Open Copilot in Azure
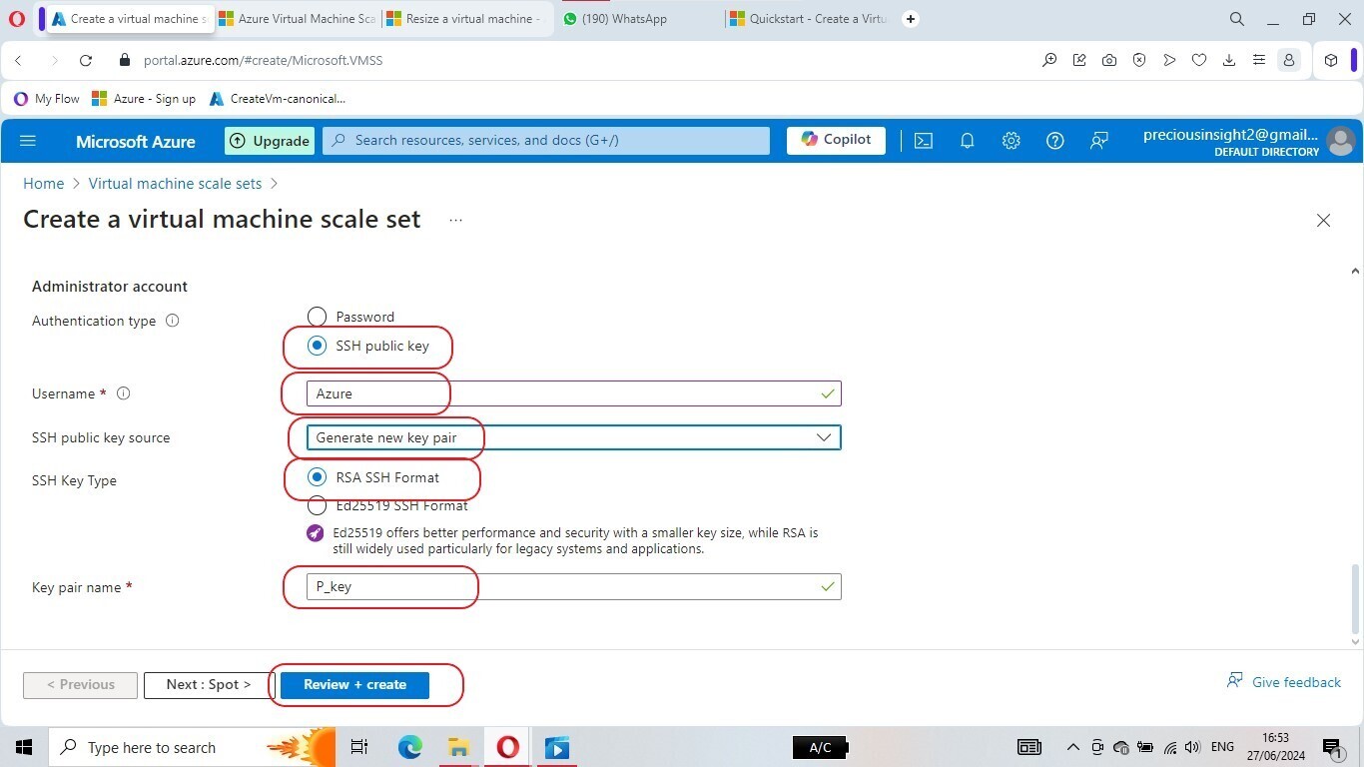1364x767 pixels. tap(836, 140)
